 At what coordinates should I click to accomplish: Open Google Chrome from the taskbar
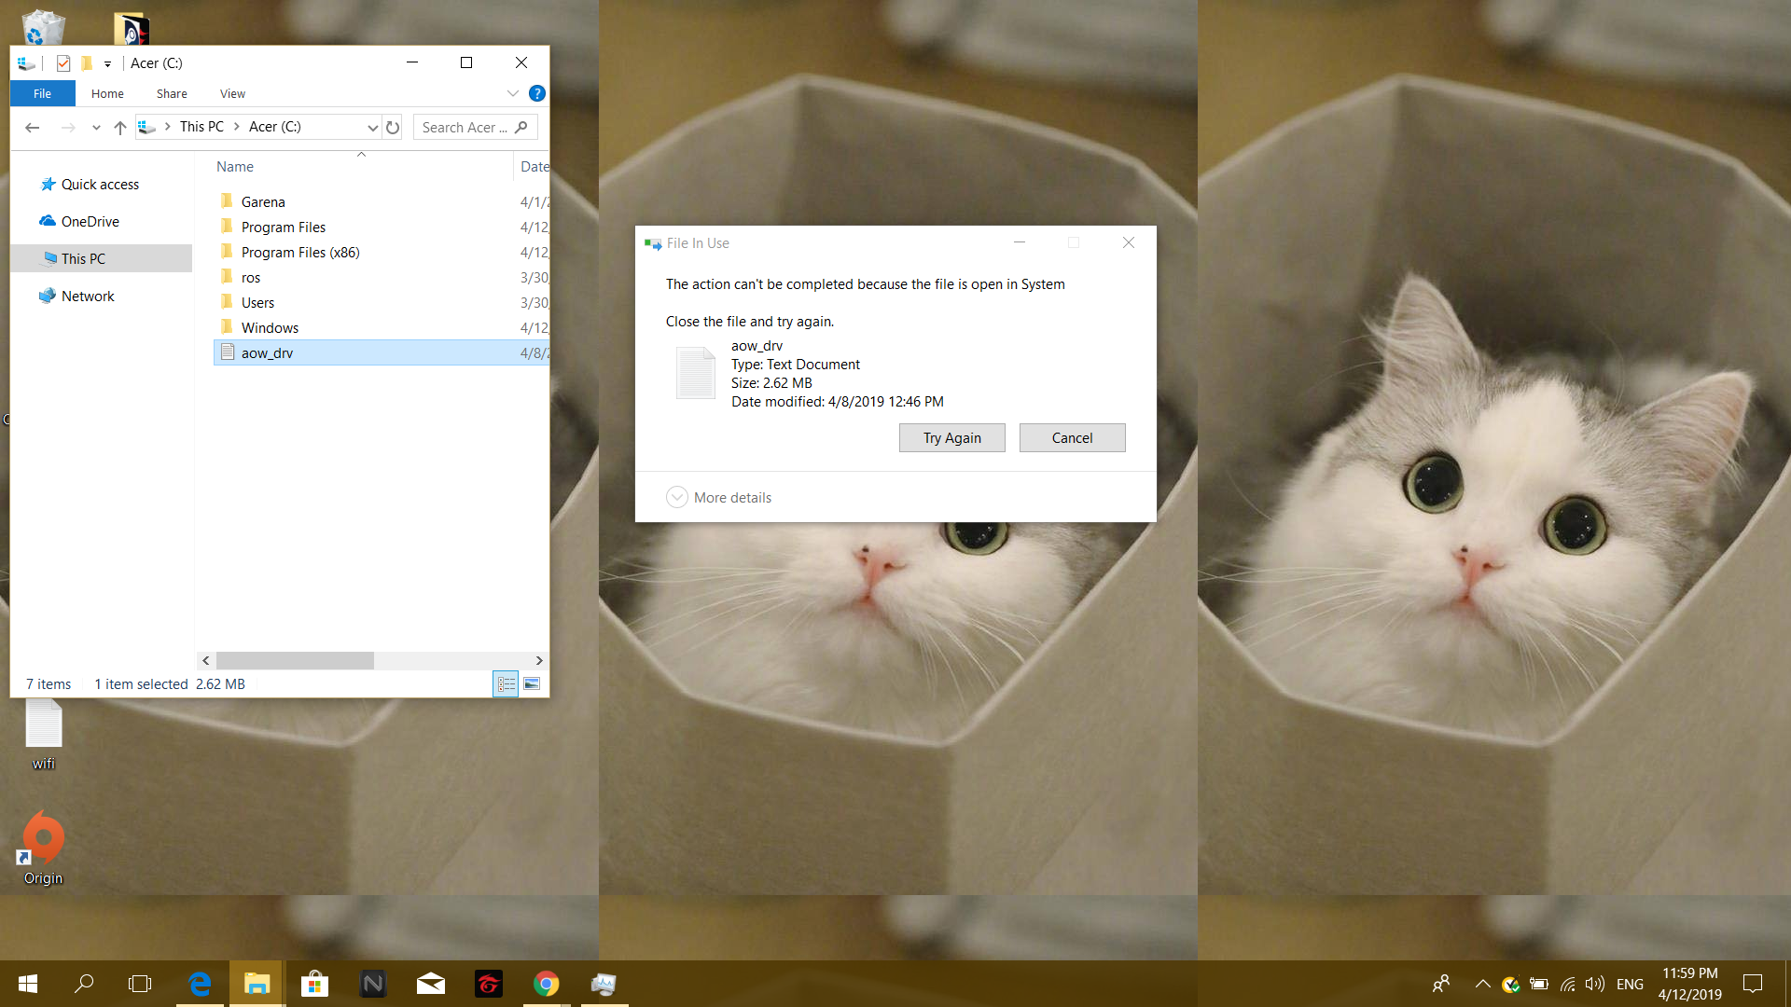[547, 984]
